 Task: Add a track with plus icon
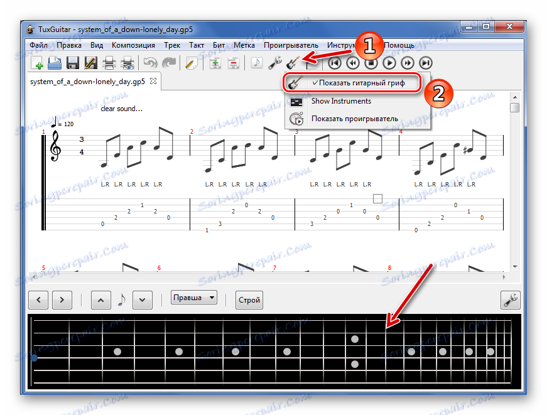(215, 63)
